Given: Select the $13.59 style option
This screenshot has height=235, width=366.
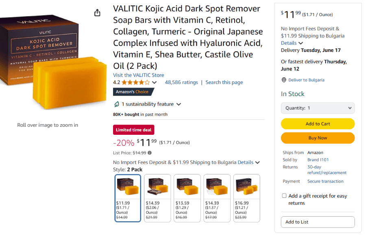Looking at the screenshot, I should (187, 198).
